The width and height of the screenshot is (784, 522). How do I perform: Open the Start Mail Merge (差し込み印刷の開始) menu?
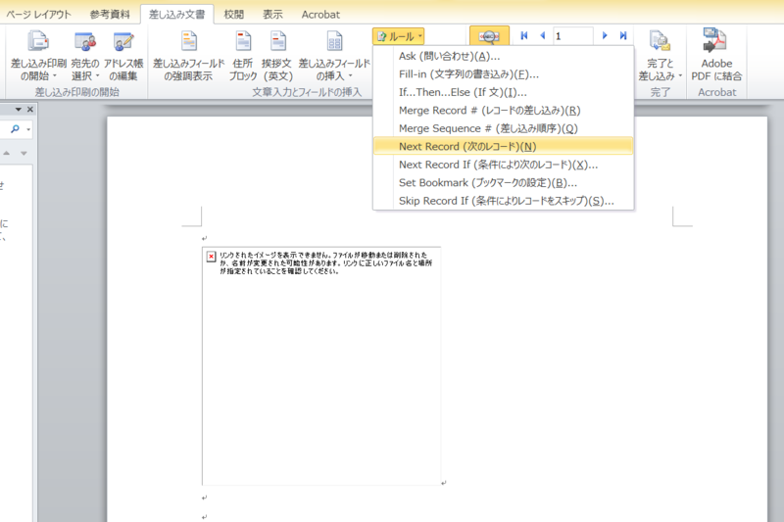(x=38, y=55)
